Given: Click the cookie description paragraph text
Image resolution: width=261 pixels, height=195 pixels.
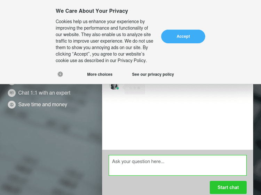Looking at the screenshot, I should tap(104, 41).
